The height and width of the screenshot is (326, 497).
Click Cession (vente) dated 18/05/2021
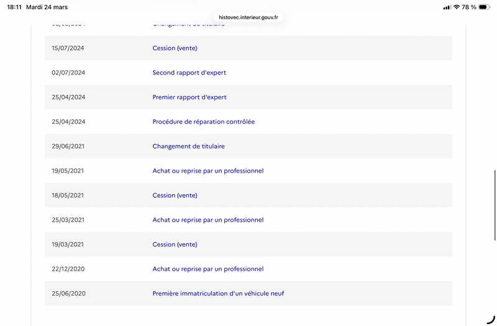(175, 195)
